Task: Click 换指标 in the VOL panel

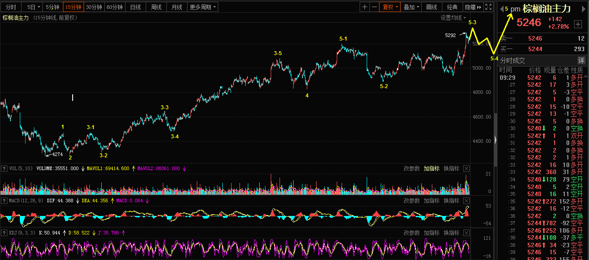Action: pyautogui.click(x=451, y=168)
